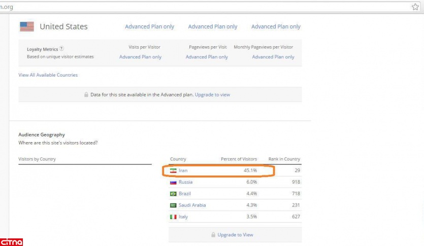Viewport: 424px width, 246px height.
Task: Open the Saudi Arabia country link
Action: coord(192,205)
